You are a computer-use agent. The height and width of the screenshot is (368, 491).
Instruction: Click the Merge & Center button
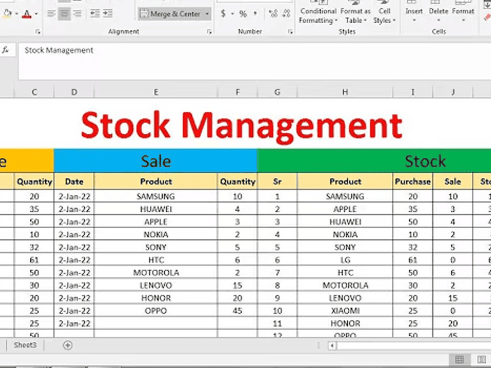pos(170,14)
